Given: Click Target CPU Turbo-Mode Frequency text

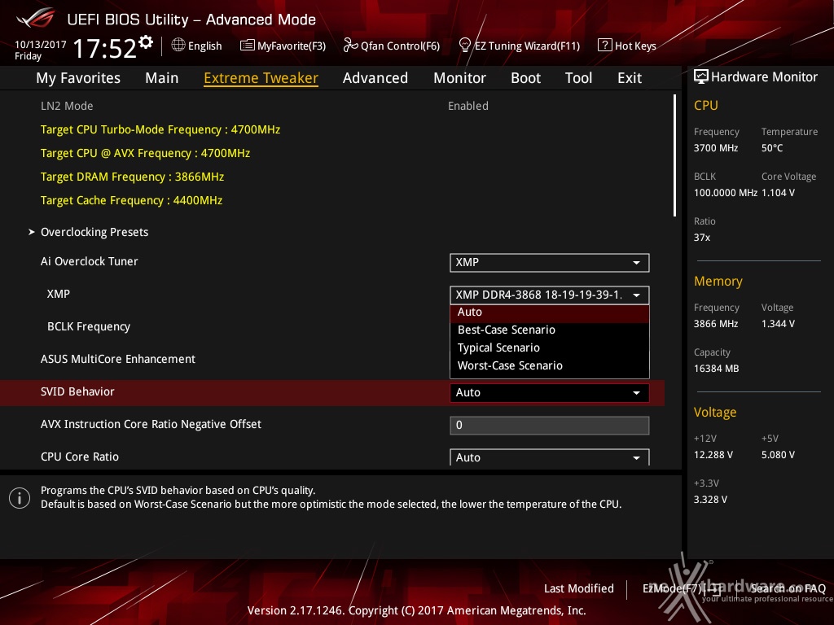Looking at the screenshot, I should pos(160,129).
